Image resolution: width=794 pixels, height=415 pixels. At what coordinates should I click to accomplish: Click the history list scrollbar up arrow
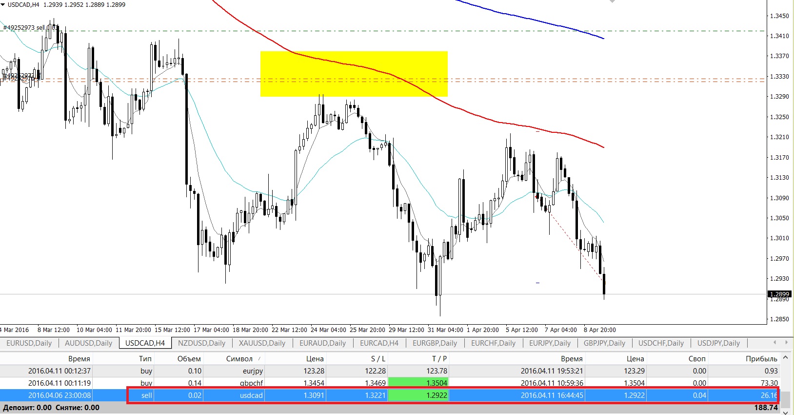point(785,358)
